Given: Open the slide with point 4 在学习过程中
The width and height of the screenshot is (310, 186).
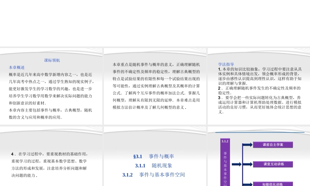Looking at the screenshot, I should (x=51, y=156).
